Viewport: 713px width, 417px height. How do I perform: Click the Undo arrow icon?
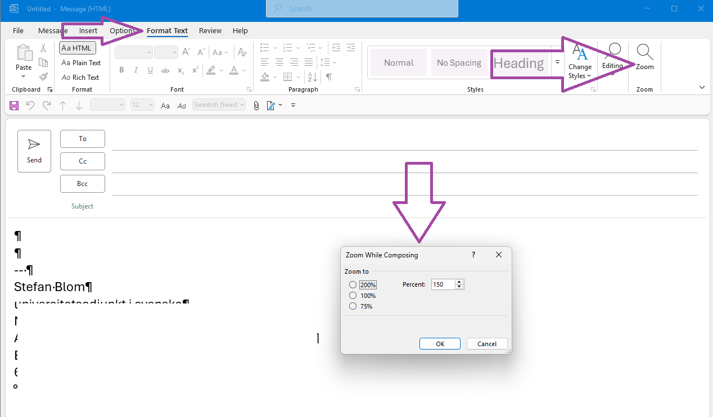[x=30, y=105]
